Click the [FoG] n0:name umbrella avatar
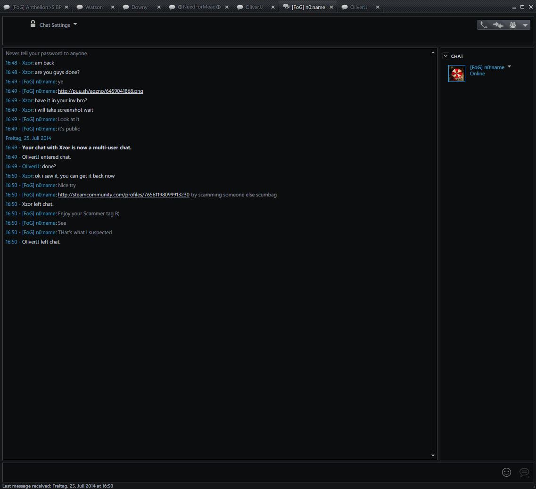This screenshot has height=489, width=536. coord(456,73)
